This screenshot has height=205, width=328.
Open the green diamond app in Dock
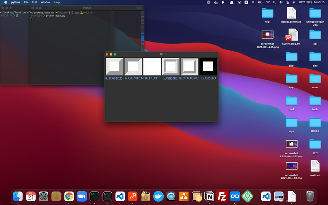[248, 196]
